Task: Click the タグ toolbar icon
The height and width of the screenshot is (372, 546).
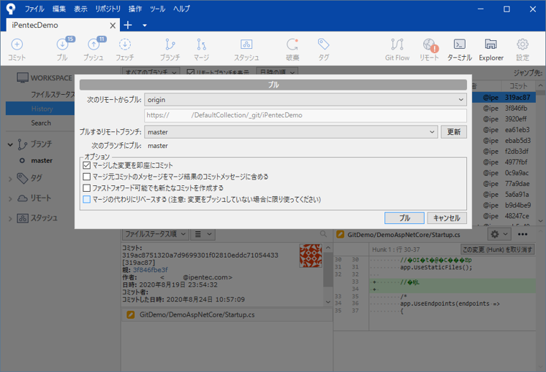Action: pyautogui.click(x=323, y=50)
